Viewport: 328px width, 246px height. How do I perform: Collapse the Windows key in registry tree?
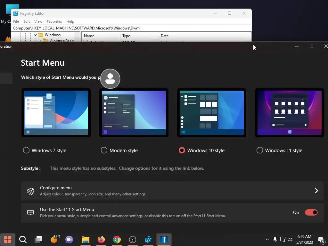(x=35, y=35)
